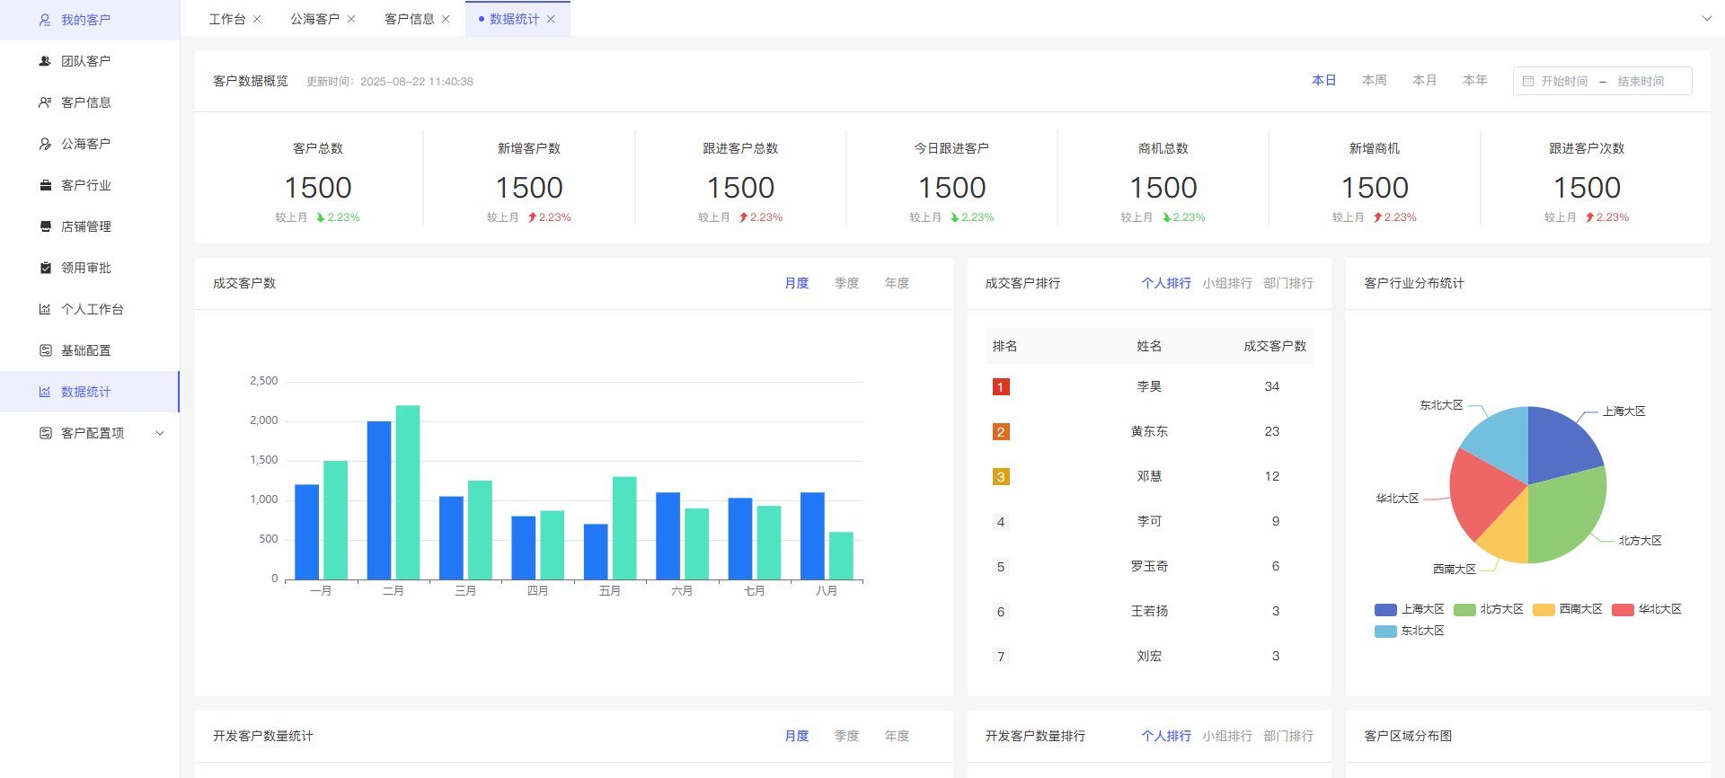The width and height of the screenshot is (1725, 778).
Task: Expand the 客户配置项 submenu arrow
Action: tap(160, 433)
